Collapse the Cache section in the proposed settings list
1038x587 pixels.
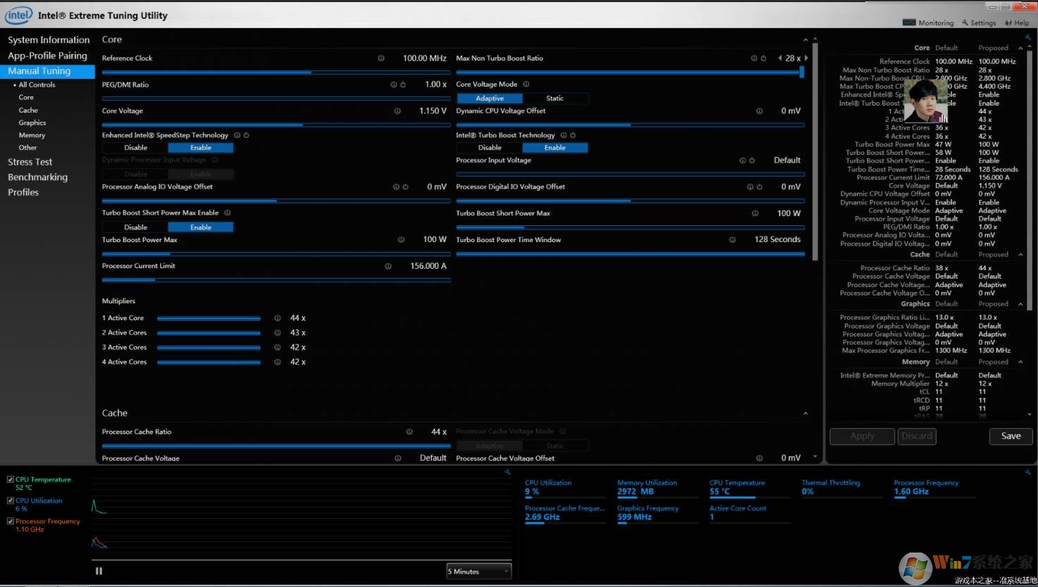[x=1020, y=255]
